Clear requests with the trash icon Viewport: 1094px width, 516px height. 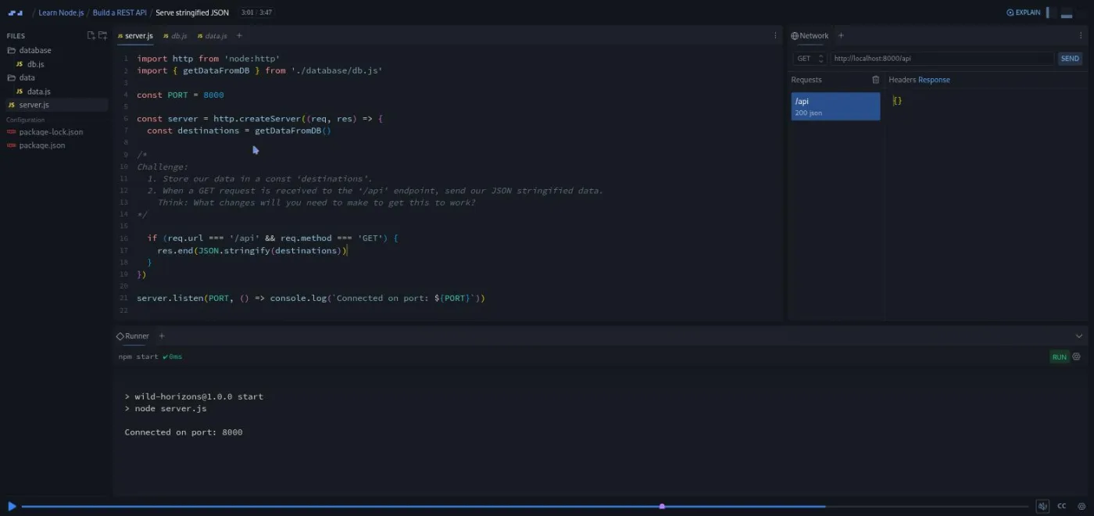click(x=875, y=80)
